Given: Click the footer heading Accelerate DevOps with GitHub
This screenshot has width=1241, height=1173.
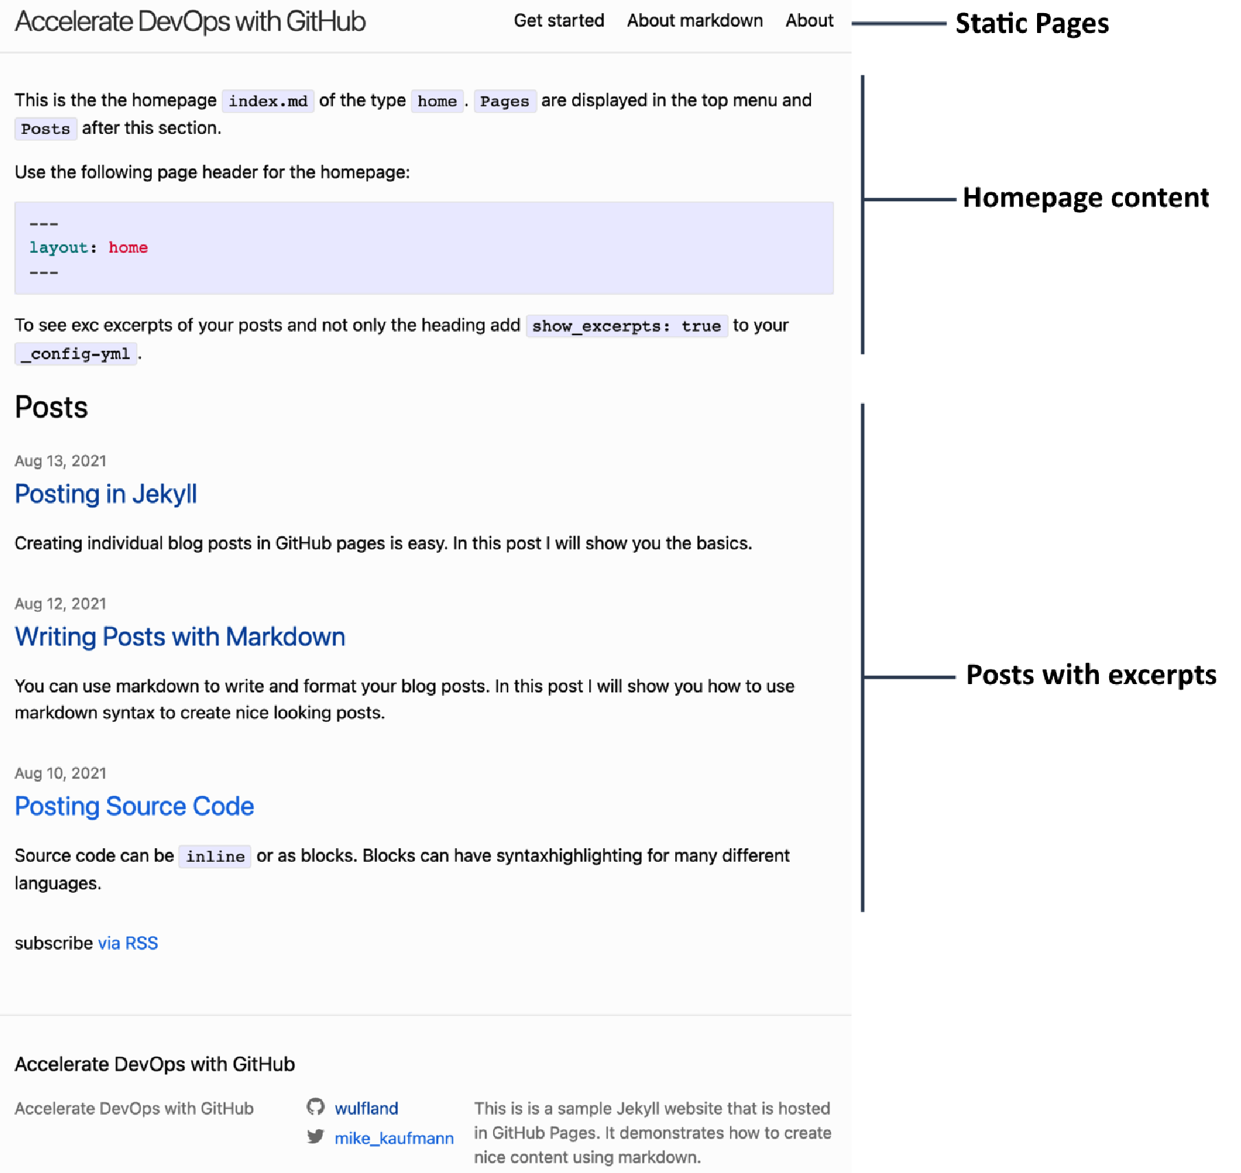Looking at the screenshot, I should coord(155,1064).
